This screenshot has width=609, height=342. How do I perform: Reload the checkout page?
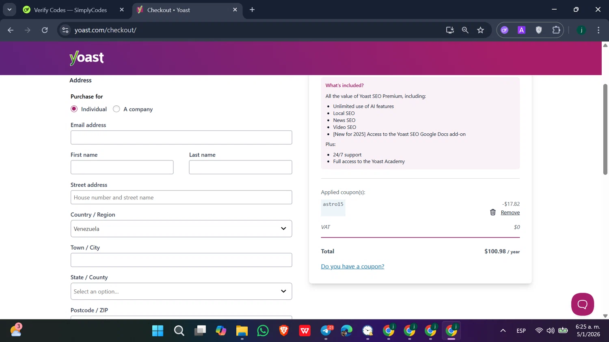45,30
